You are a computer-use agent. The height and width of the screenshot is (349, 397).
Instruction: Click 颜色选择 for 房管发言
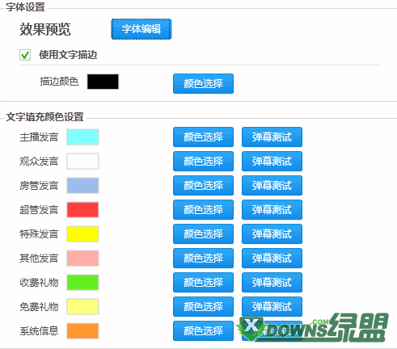203,186
